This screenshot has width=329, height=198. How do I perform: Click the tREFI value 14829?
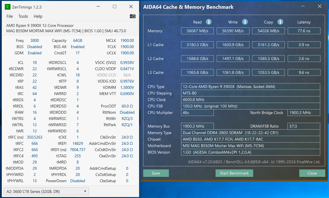pos(78,143)
